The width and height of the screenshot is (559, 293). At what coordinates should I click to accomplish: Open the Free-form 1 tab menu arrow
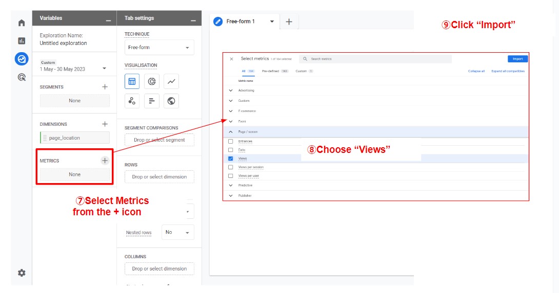pos(272,21)
